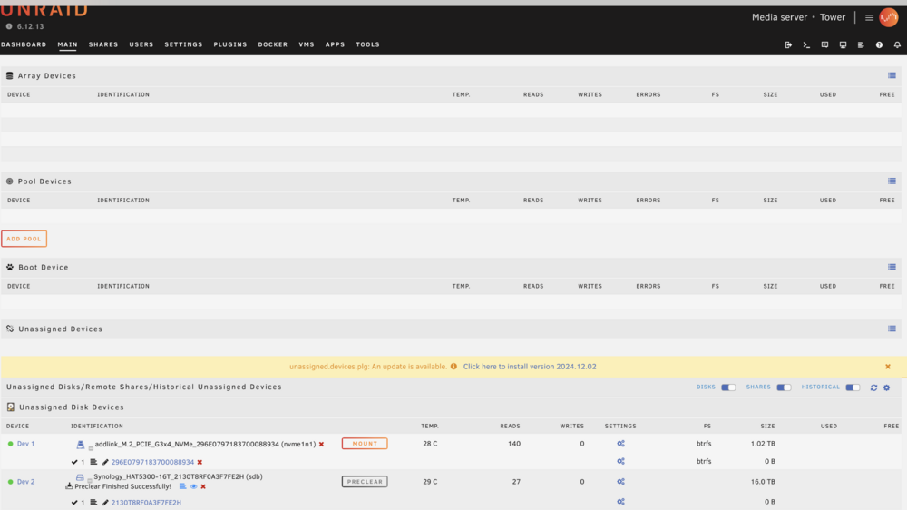The width and height of the screenshot is (907, 510).
Task: Open the Tools tab
Action: pos(368,44)
